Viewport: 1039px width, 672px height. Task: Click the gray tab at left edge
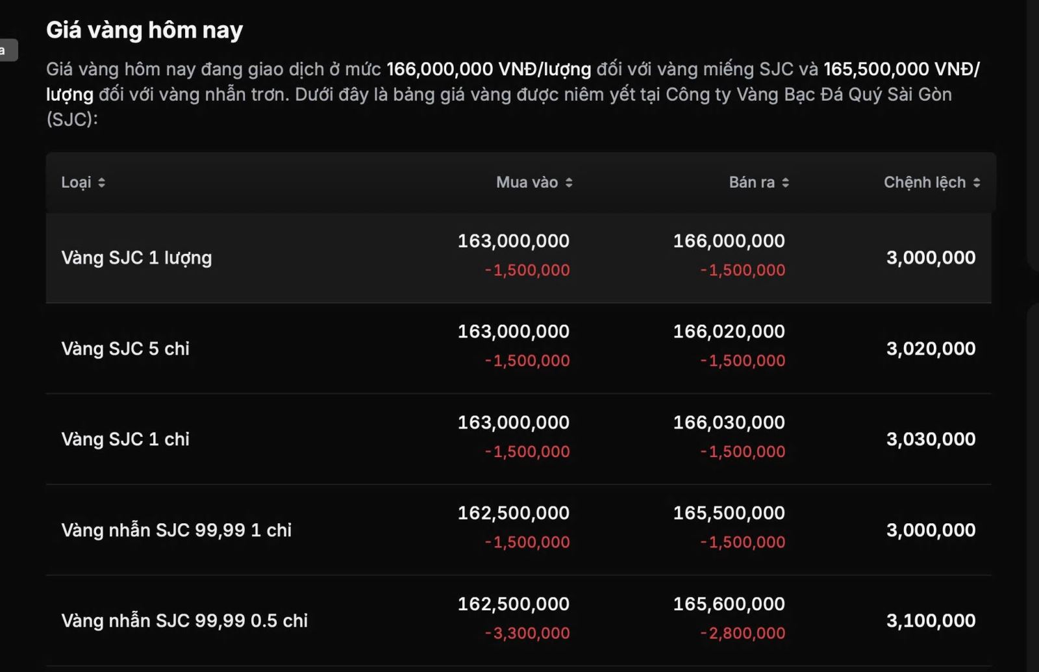point(8,50)
